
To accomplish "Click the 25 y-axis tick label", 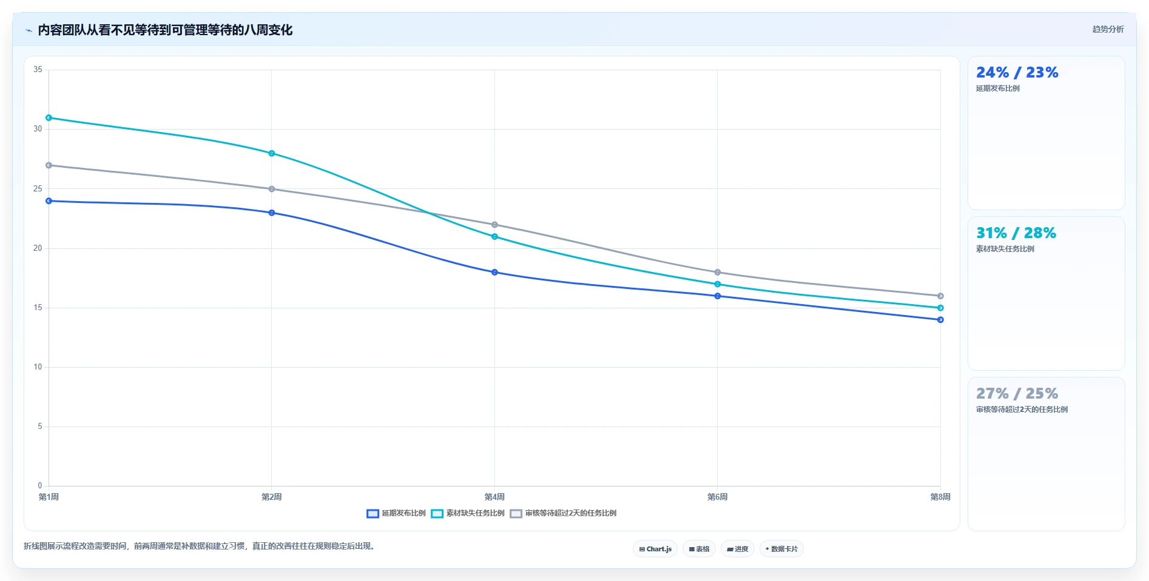I will (x=38, y=189).
